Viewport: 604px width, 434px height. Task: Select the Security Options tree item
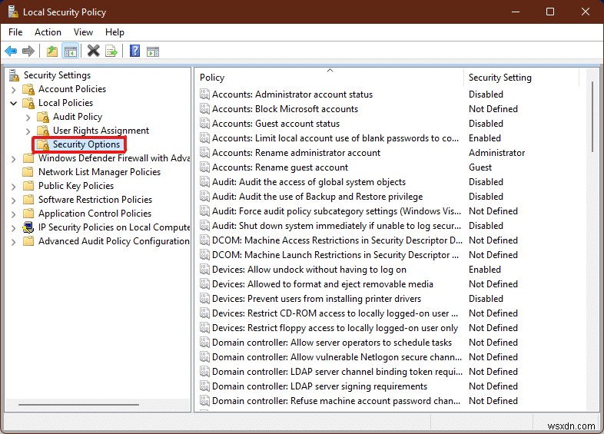click(x=86, y=144)
